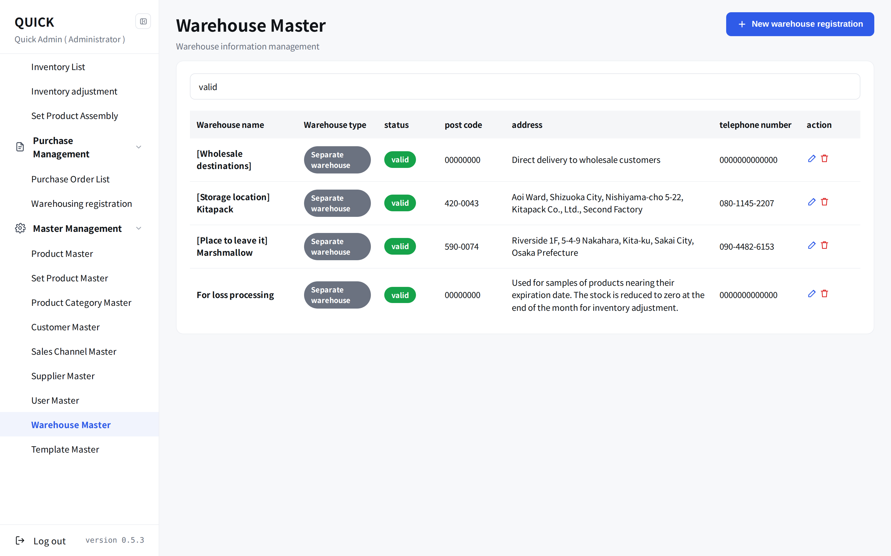
Task: Click the Log out link
Action: click(49, 540)
